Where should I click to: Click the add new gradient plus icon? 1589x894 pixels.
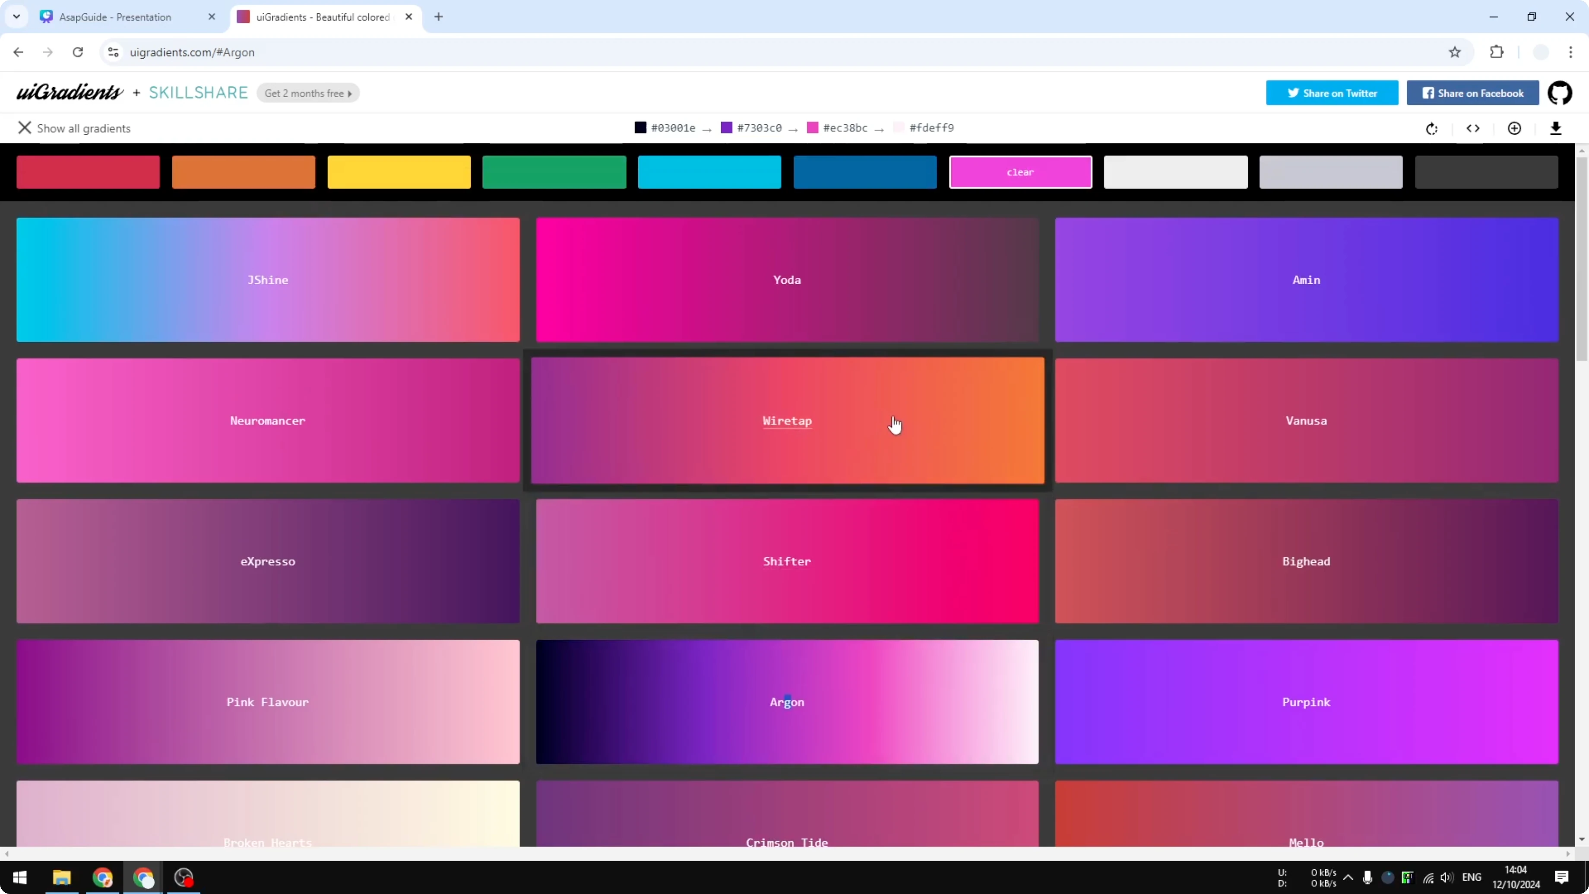pos(1514,128)
